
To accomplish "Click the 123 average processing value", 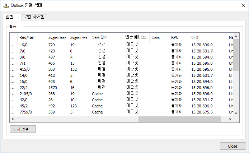I will point(74,106).
